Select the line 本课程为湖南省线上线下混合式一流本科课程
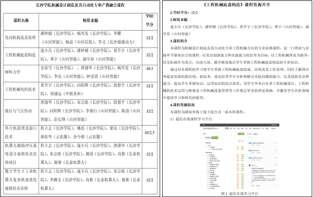This screenshot has height=197, width=313. pyautogui.click(x=208, y=112)
